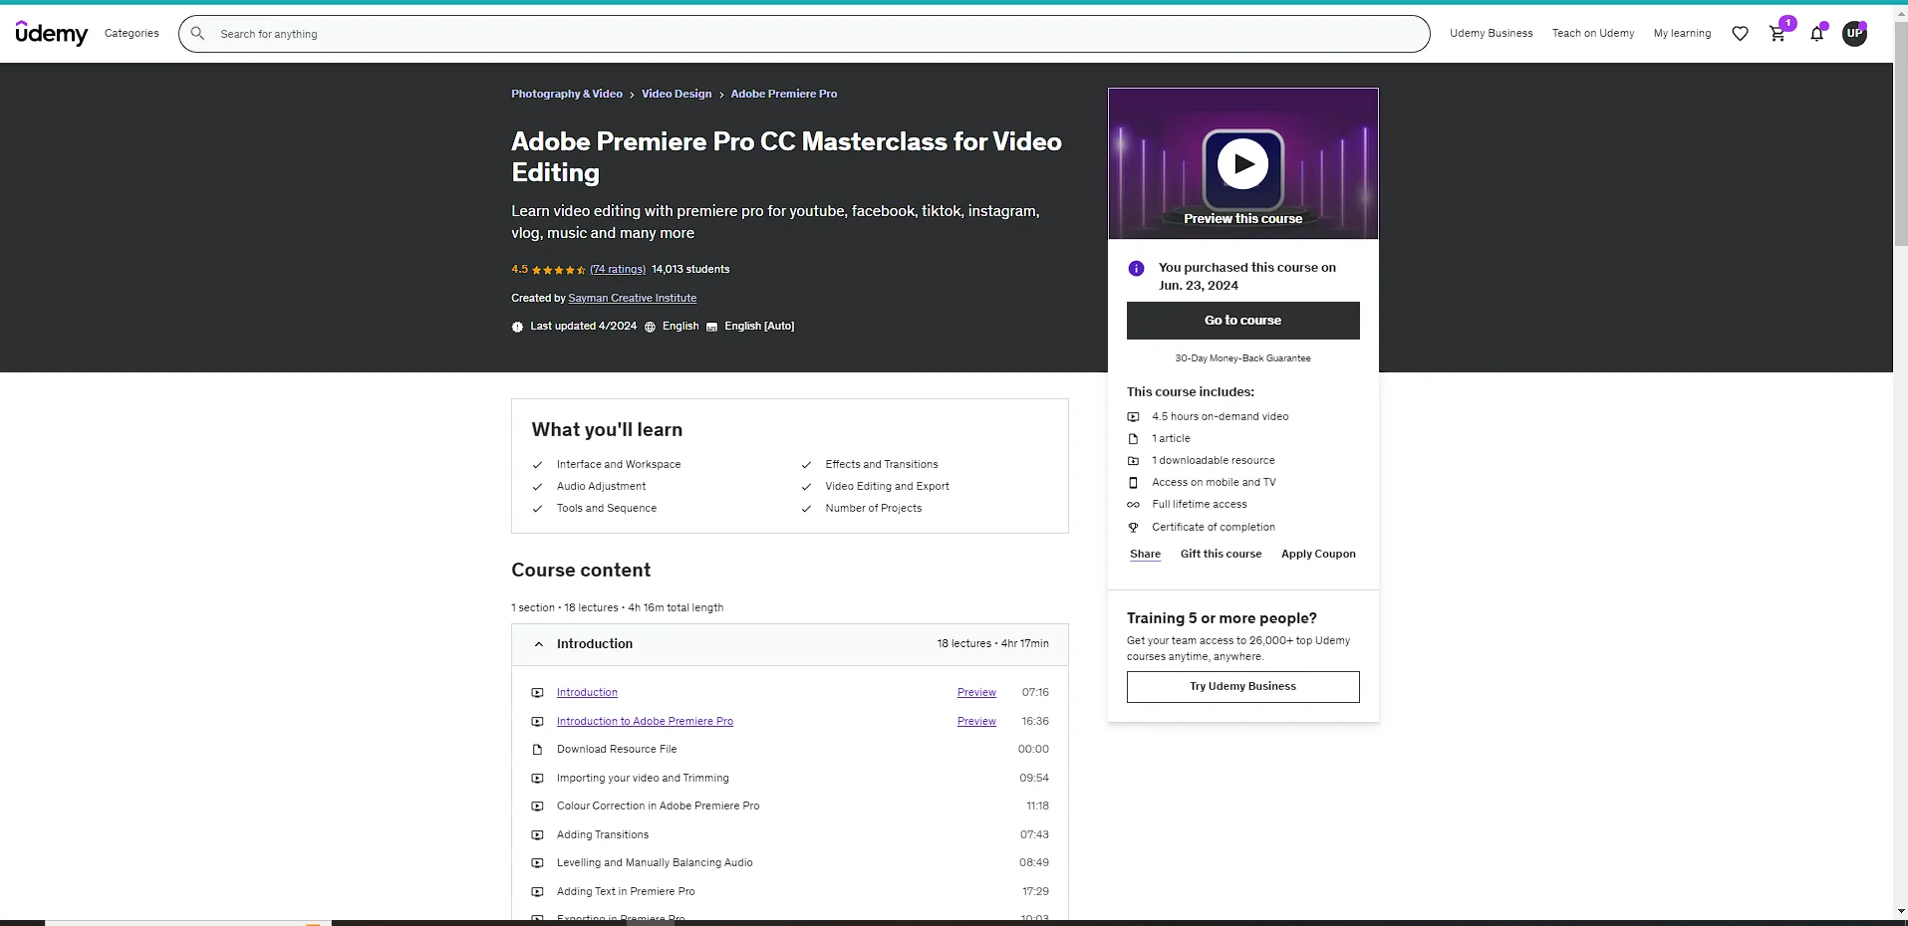The image size is (1908, 926).
Task: Click the rating stars
Action: click(x=558, y=270)
